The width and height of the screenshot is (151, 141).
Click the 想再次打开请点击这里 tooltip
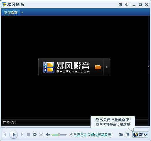coord(113,125)
